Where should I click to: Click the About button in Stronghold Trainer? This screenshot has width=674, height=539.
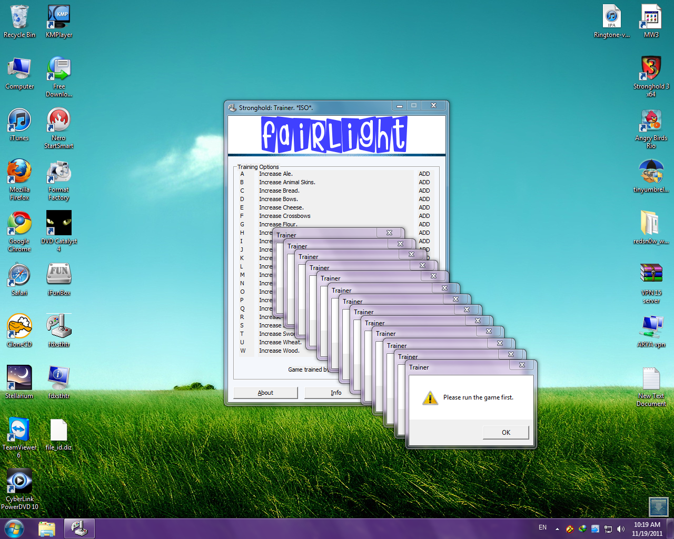point(265,393)
